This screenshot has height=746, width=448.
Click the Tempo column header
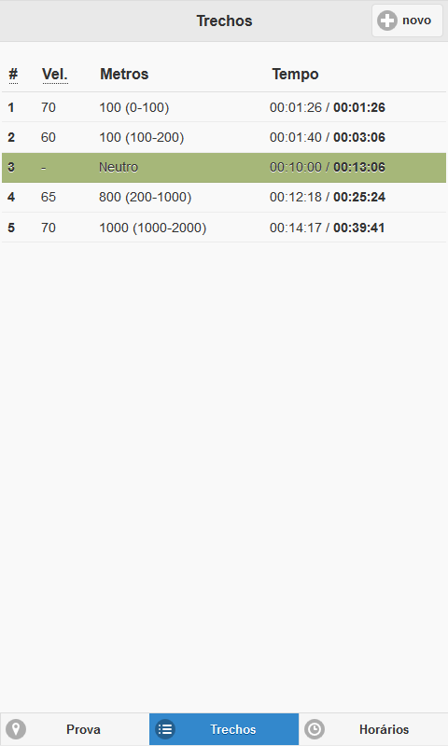(295, 75)
